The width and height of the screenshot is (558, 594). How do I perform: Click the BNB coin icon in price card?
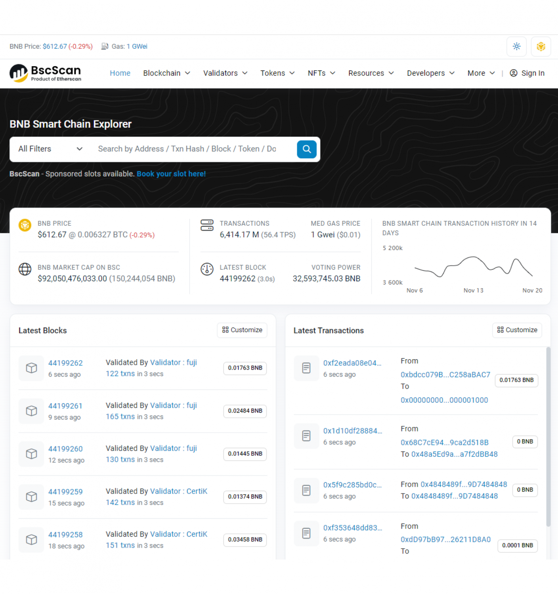(x=25, y=225)
